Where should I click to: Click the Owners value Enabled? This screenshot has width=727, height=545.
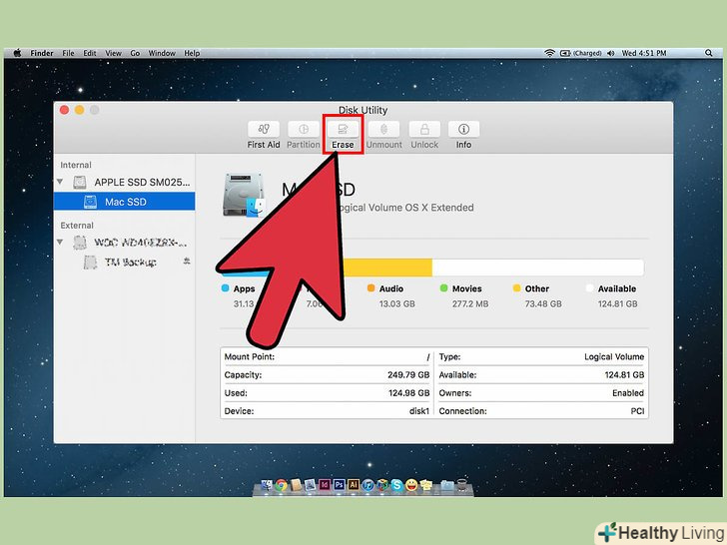click(x=628, y=393)
